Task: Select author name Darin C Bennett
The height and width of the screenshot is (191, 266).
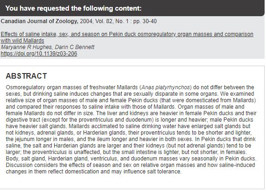Action: pos(74,47)
